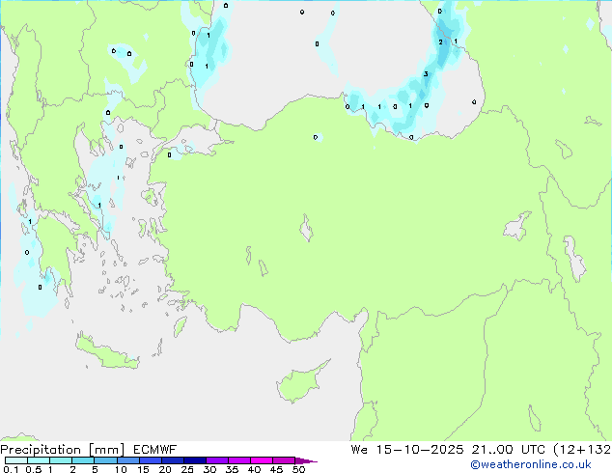Click the '35' legend scale label
The height and width of the screenshot is (473, 612).
click(x=232, y=469)
